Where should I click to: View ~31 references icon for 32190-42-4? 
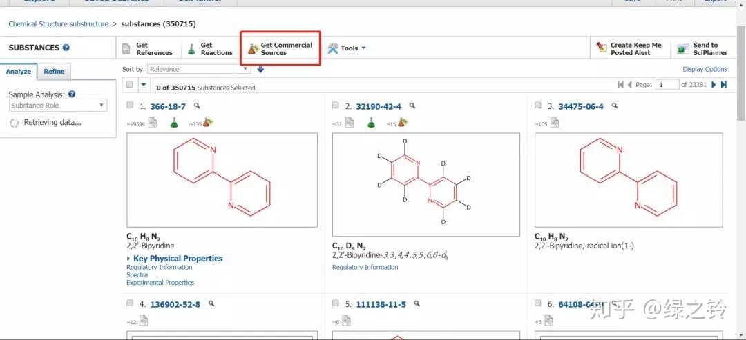(x=350, y=123)
